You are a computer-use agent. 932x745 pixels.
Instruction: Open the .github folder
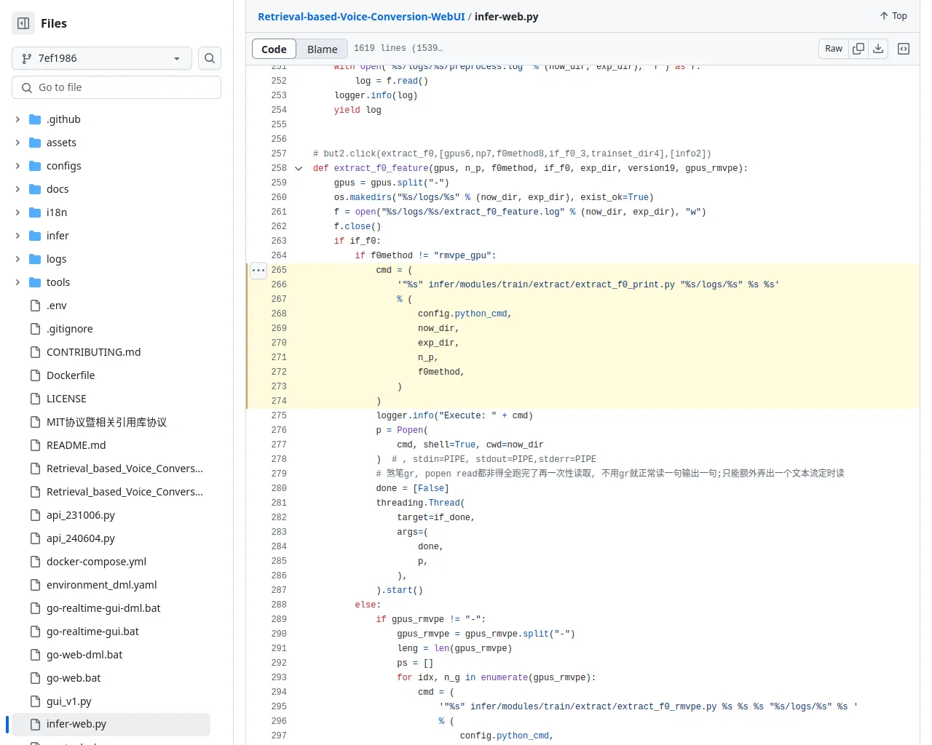click(x=63, y=119)
